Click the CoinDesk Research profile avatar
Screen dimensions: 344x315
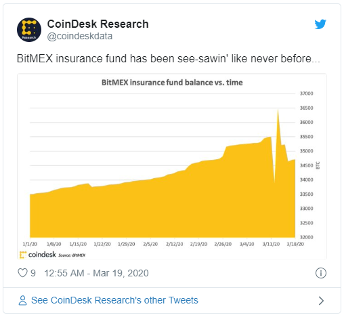coord(29,30)
